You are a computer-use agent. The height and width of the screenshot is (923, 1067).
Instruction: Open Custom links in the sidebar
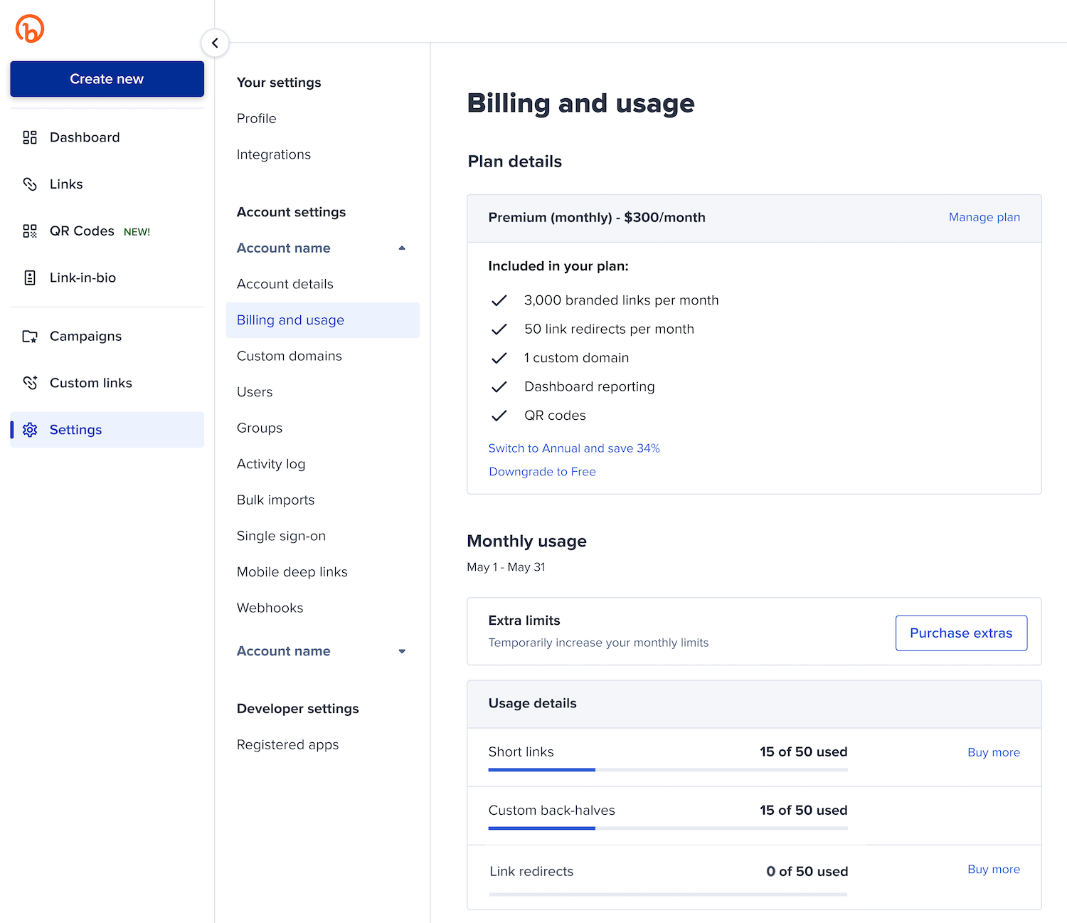(x=107, y=383)
